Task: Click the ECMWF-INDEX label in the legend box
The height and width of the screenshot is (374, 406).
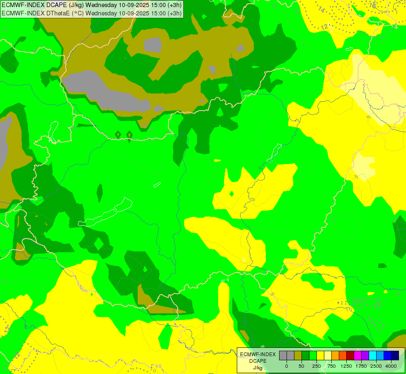Action: [x=258, y=354]
